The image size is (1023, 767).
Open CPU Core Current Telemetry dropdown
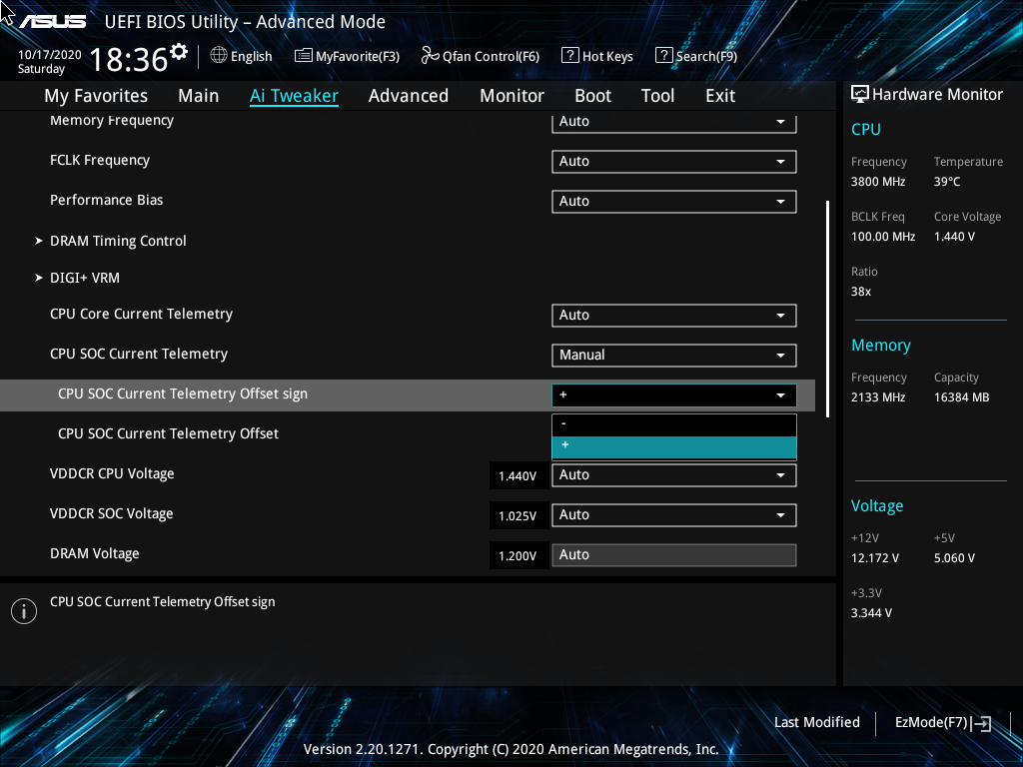674,315
